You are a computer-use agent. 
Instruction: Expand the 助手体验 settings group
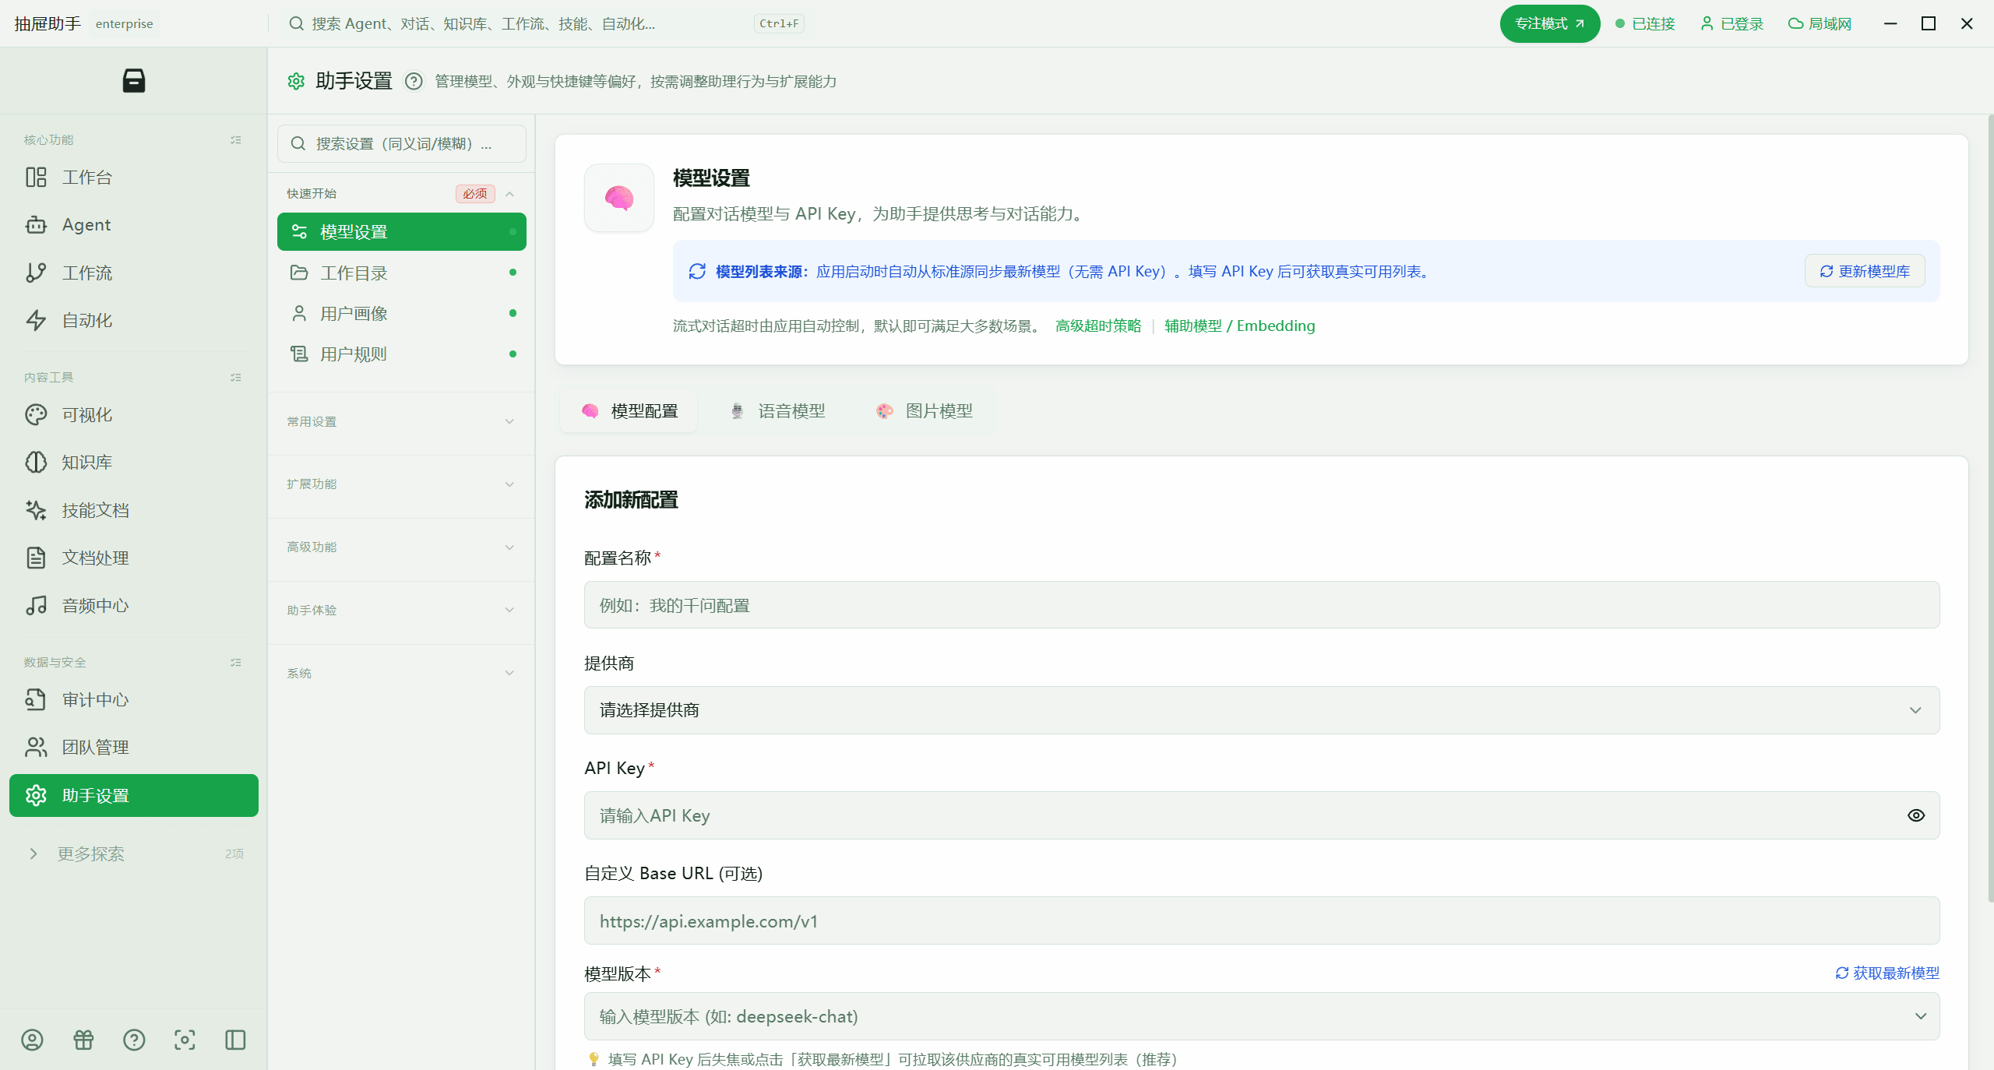[x=402, y=611]
